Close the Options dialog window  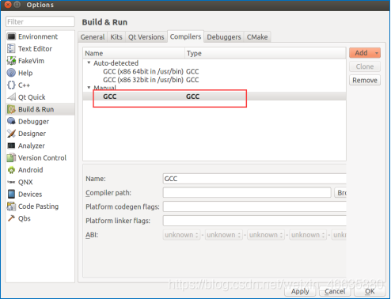point(8,5)
